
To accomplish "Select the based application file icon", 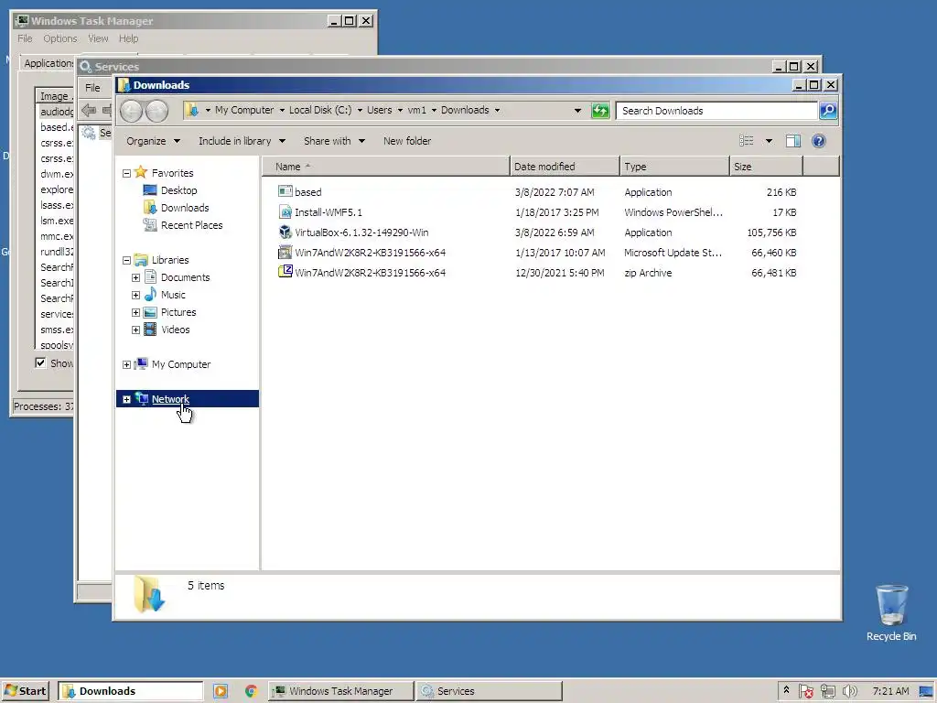I will [x=285, y=191].
